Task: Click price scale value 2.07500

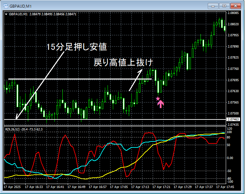Action: click(x=233, y=113)
